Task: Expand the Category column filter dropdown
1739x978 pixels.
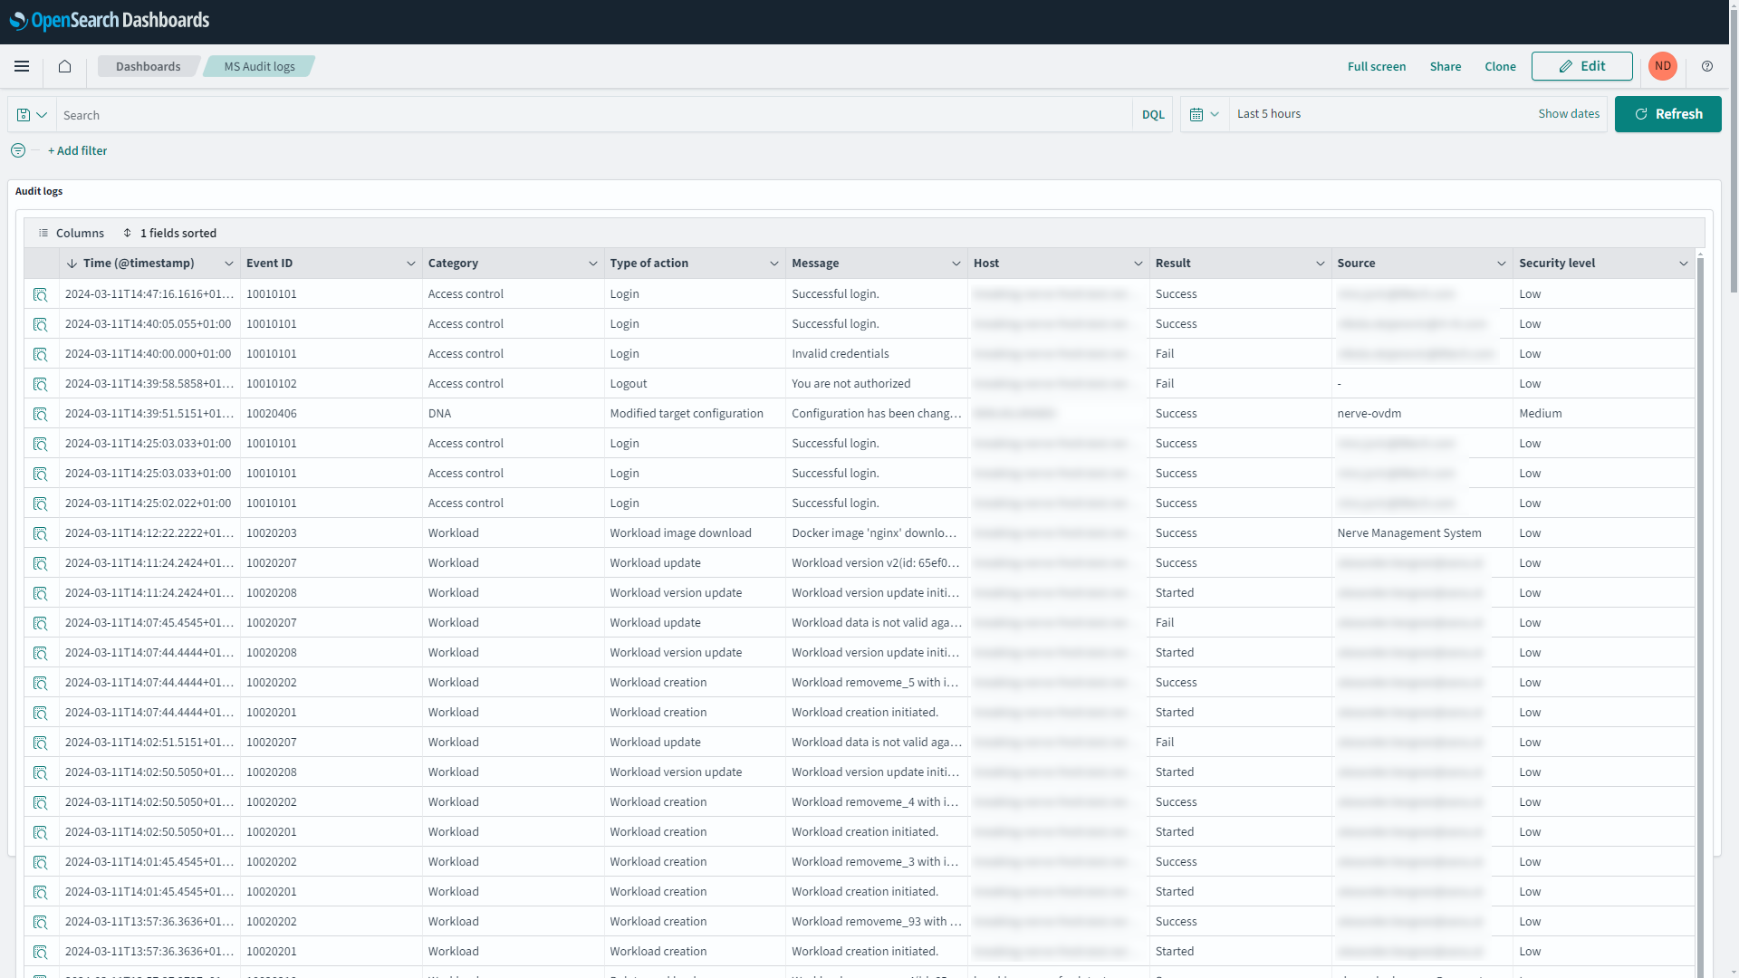Action: coord(591,263)
